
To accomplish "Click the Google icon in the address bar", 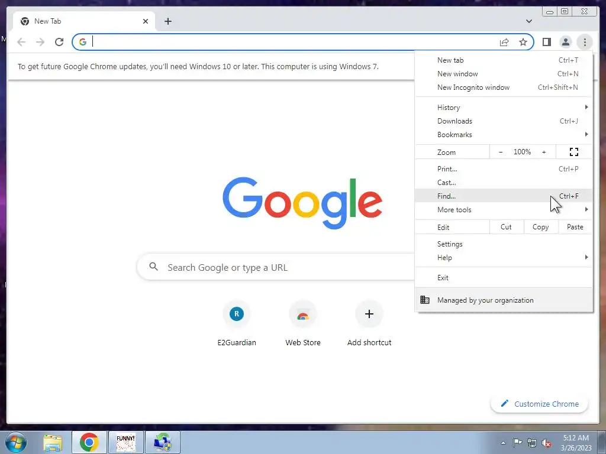I will (83, 42).
